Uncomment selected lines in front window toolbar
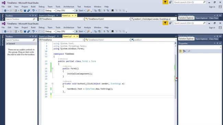This screenshot has height=125, width=223. (108, 32)
